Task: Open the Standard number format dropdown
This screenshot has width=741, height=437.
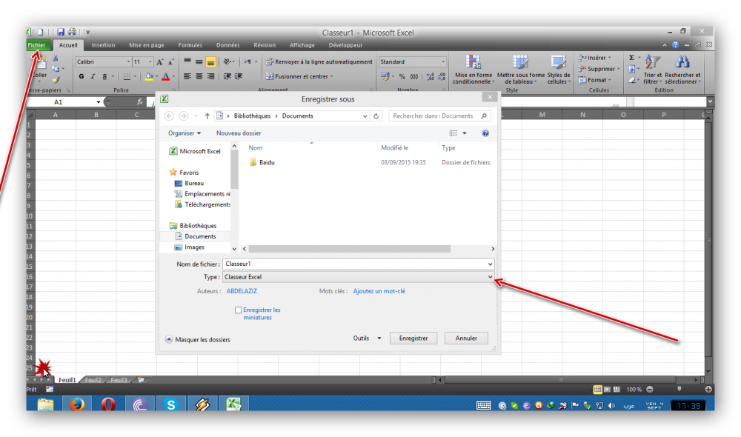Action: click(x=443, y=62)
